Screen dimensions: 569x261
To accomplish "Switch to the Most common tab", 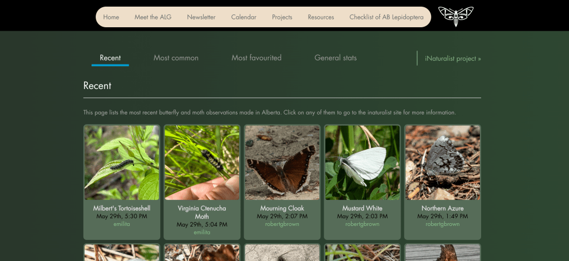I will pos(176,58).
